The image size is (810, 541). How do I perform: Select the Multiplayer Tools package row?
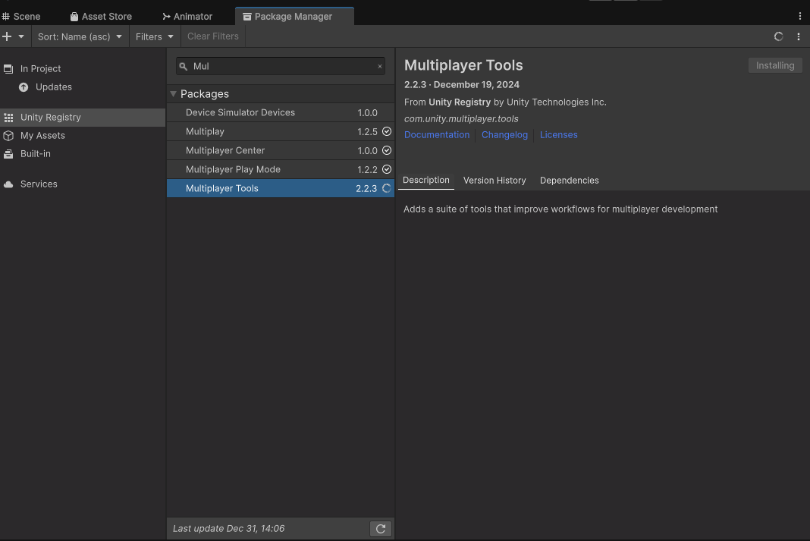(281, 189)
